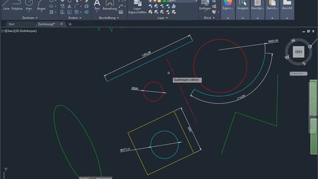
Task: Click the dimension text 1283,26
Action: (x=146, y=54)
